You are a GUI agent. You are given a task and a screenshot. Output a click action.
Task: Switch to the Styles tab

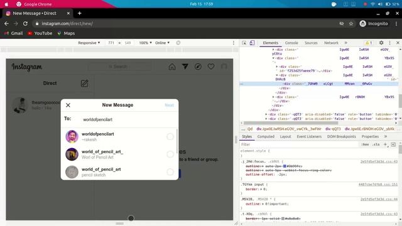(x=247, y=137)
